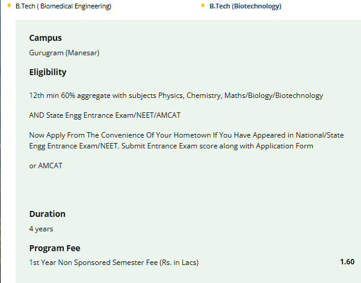
Task: Open the B.Tech (Biomedical Engineering) program link
Action: tap(63, 6)
